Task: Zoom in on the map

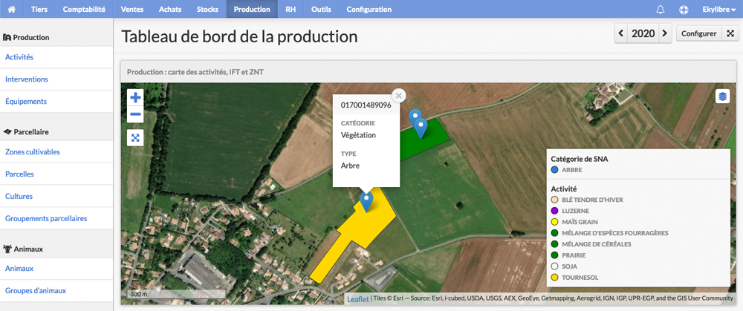Action: pyautogui.click(x=135, y=98)
